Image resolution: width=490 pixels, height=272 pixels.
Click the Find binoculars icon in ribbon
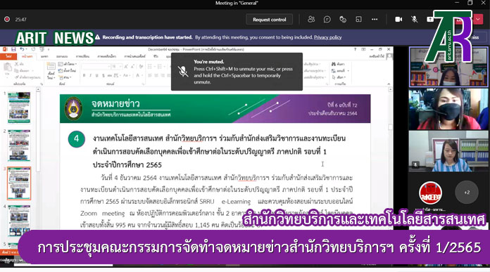click(x=334, y=64)
